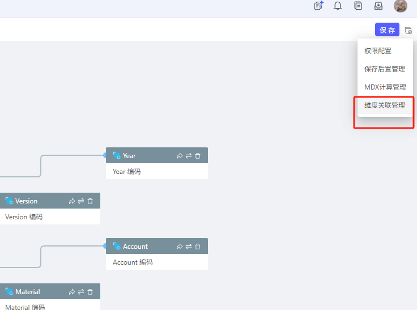Screen dimensions: 417x310
Task: Open MDX计算管理 menu item
Action: click(385, 87)
